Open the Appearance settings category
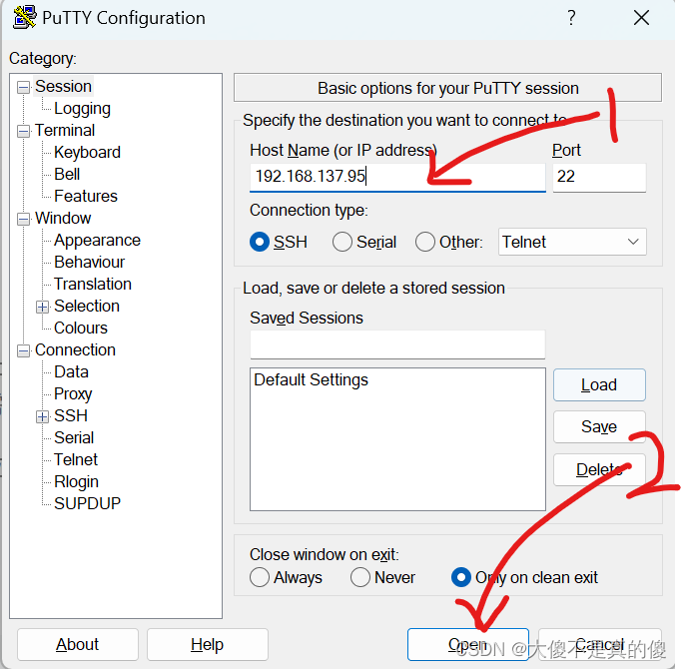The height and width of the screenshot is (669, 681). tap(97, 241)
